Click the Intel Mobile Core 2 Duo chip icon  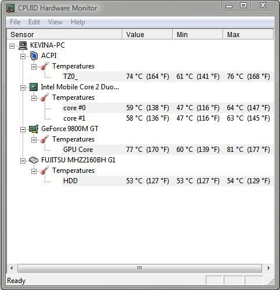coord(34,87)
